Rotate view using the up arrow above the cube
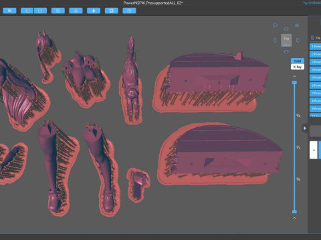Image resolution: width=321 pixels, height=240 pixels. 286,29
